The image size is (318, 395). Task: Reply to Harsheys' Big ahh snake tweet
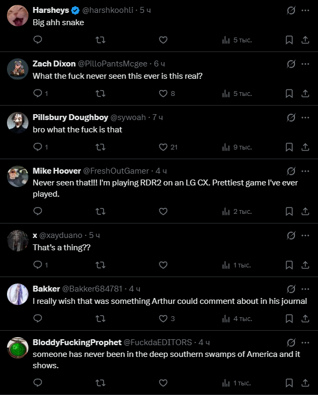(38, 40)
